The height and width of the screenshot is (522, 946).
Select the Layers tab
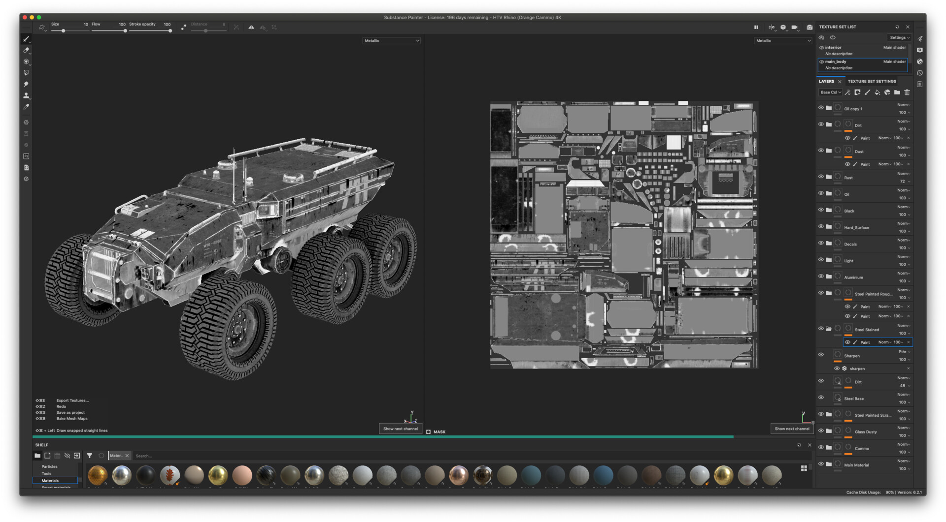[826, 81]
